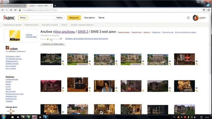The height and width of the screenshot is (119, 212).
Task: Click the Фотки search category tag
Action: (23, 18)
